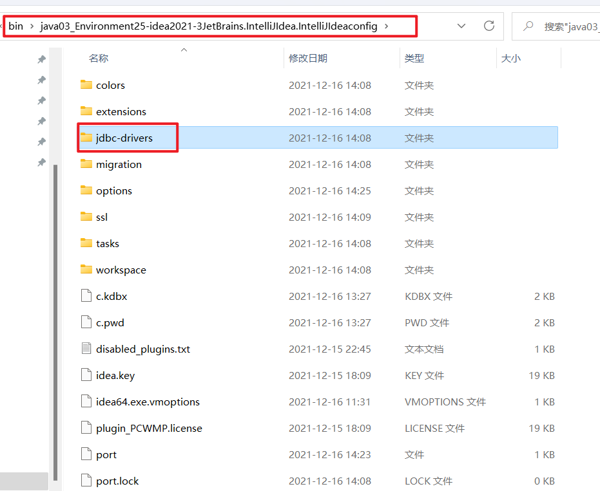Select the disabled_plugins.txt document icon
Image resolution: width=600 pixels, height=491 pixels.
[x=87, y=349]
